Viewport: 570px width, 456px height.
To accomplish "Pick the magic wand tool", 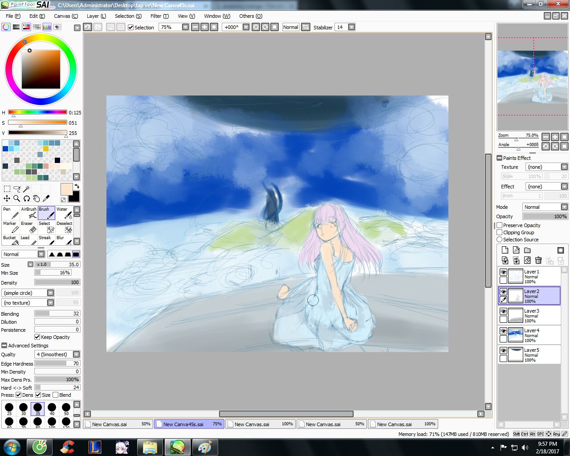I will click(x=26, y=189).
